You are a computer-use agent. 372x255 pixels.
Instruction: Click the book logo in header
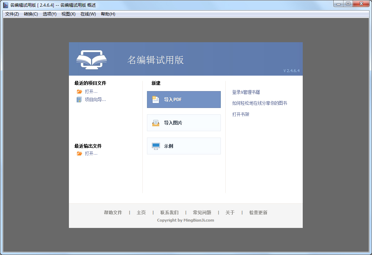(x=91, y=59)
